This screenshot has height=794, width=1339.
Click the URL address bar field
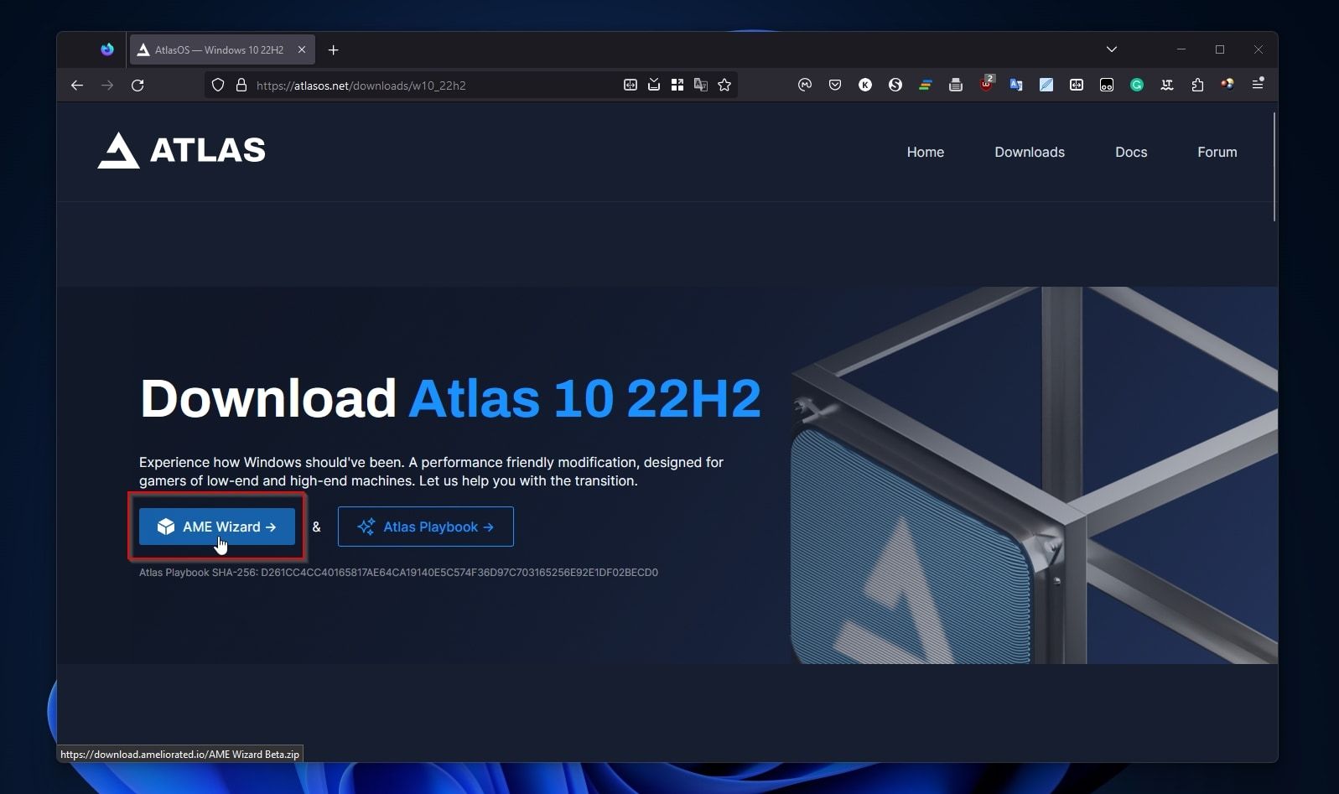pos(419,85)
